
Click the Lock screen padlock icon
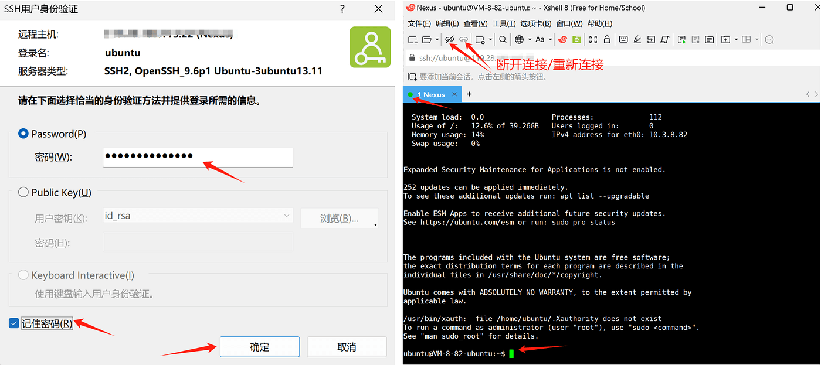click(607, 40)
